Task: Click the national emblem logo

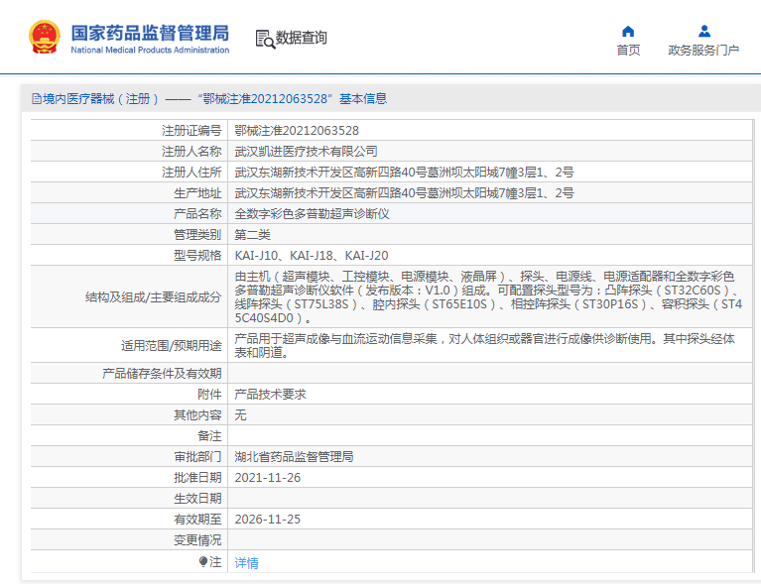Action: 44,37
